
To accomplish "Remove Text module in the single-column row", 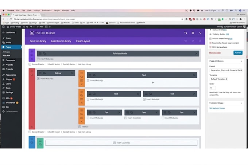I will 194,75.
